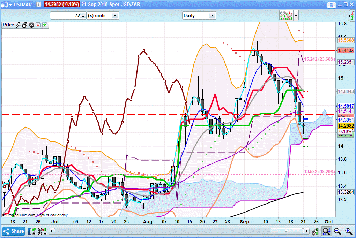This screenshot has height=238, width=356.
Task: Click the Share button
Action: pyautogui.click(x=14, y=231)
